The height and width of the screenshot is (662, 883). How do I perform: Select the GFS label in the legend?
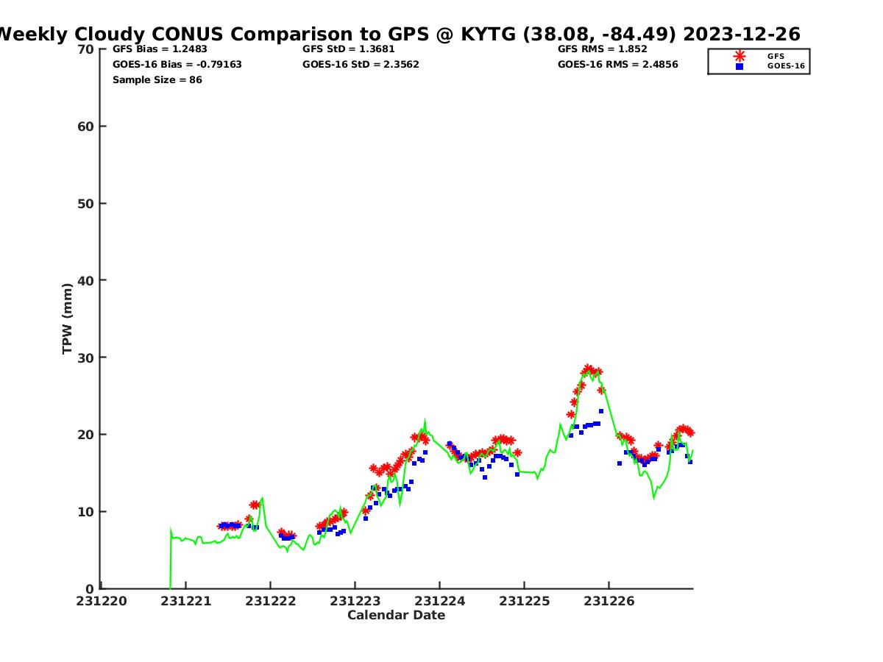(776, 56)
